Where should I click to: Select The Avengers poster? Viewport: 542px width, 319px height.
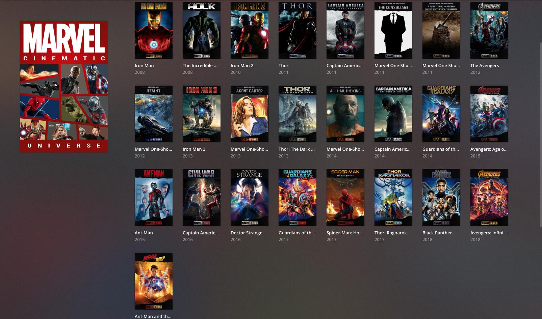tap(489, 30)
